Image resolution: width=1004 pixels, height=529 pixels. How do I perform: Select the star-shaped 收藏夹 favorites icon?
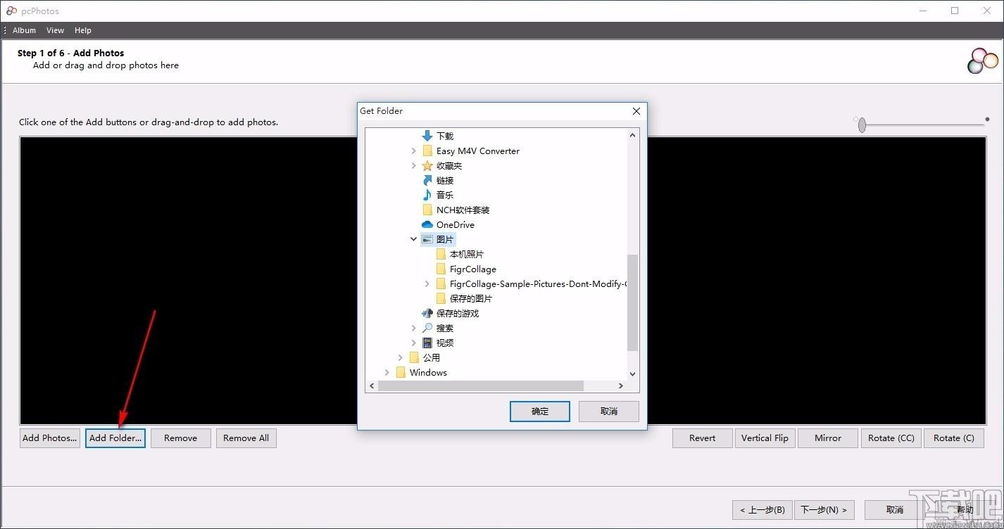coord(427,165)
